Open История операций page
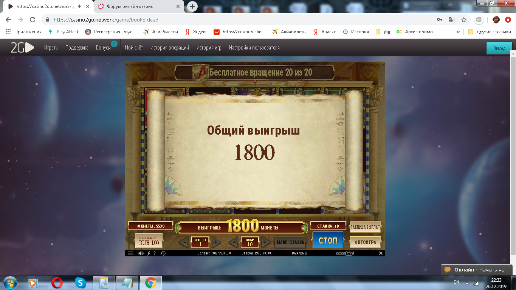516x290 pixels. click(x=170, y=48)
